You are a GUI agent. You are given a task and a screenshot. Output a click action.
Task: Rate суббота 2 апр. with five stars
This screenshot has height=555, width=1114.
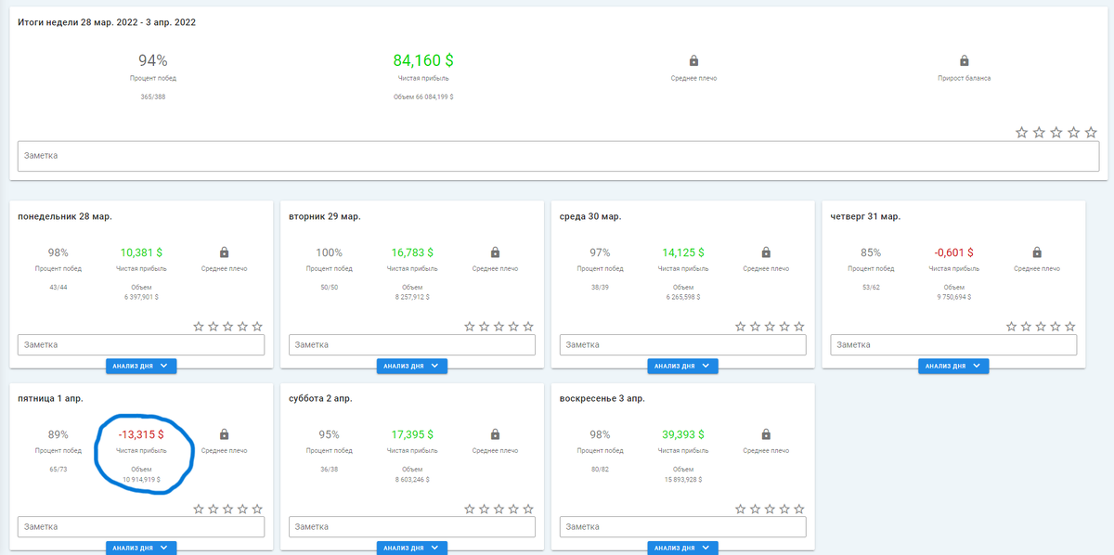[528, 509]
